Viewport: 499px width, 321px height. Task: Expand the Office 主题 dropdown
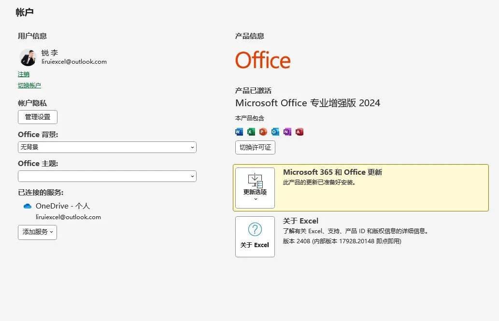pos(107,176)
